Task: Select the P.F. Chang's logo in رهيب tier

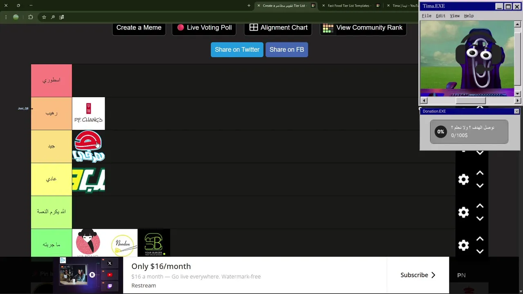Action: (x=88, y=114)
